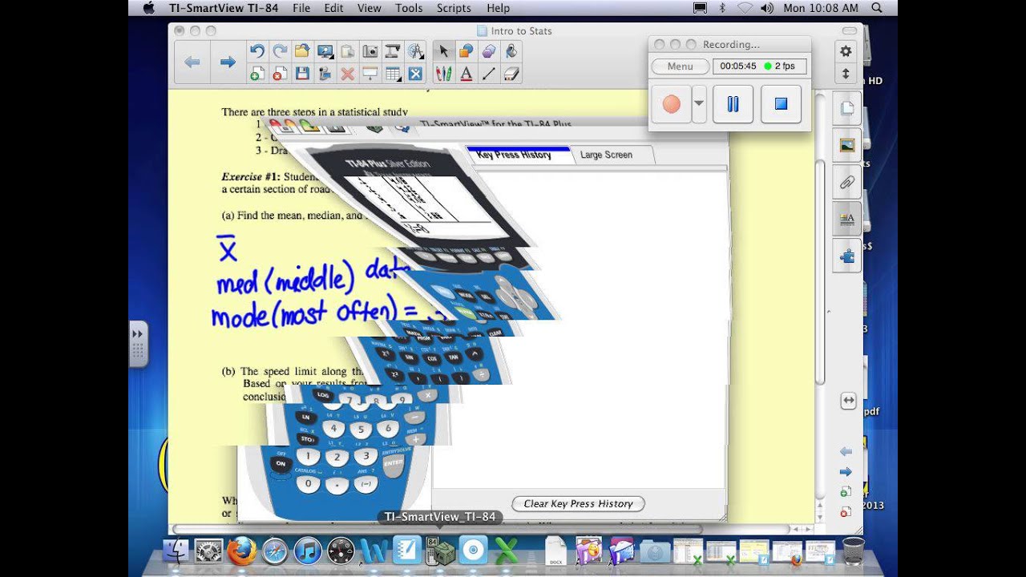Open the File menu
Viewport: 1026px width, 577px height.
click(301, 8)
